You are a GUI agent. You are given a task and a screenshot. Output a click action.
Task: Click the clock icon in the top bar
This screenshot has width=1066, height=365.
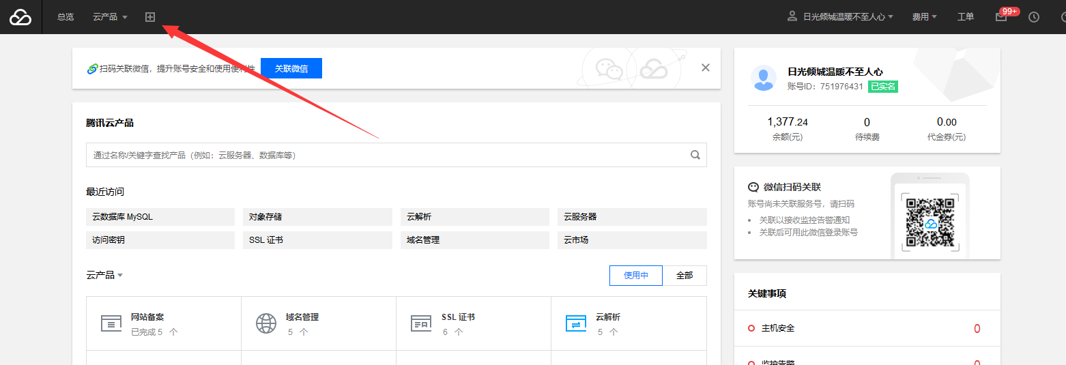pos(1034,17)
